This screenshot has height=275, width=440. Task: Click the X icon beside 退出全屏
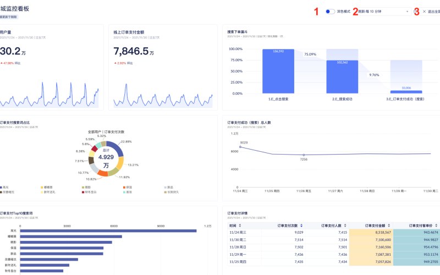(424, 12)
